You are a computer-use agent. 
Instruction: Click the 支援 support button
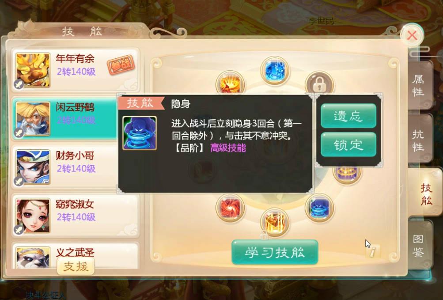coord(76,266)
